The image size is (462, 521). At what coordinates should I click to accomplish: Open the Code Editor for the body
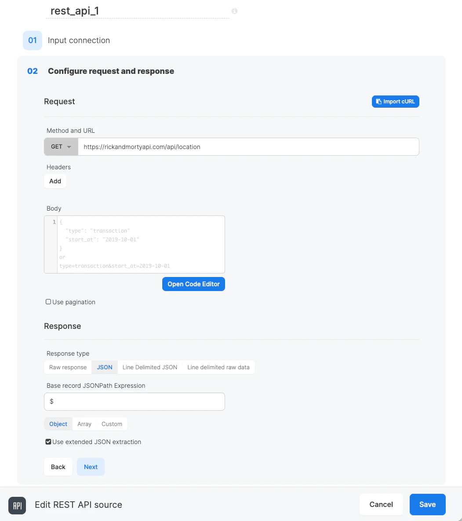193,284
